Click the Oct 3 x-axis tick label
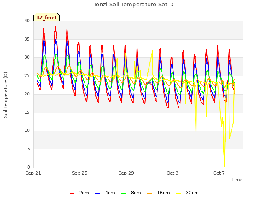 (173, 173)
